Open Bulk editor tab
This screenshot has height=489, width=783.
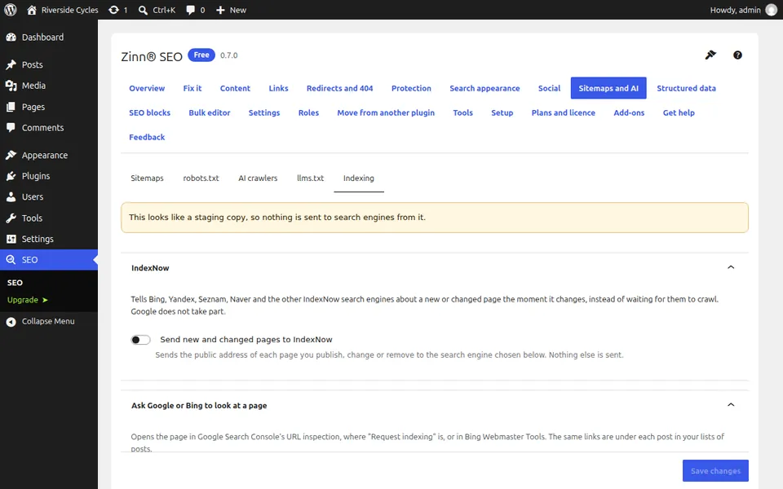tap(210, 112)
